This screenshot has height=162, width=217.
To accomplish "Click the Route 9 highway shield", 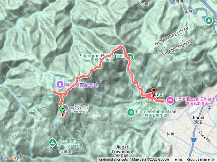I will point(193,140).
